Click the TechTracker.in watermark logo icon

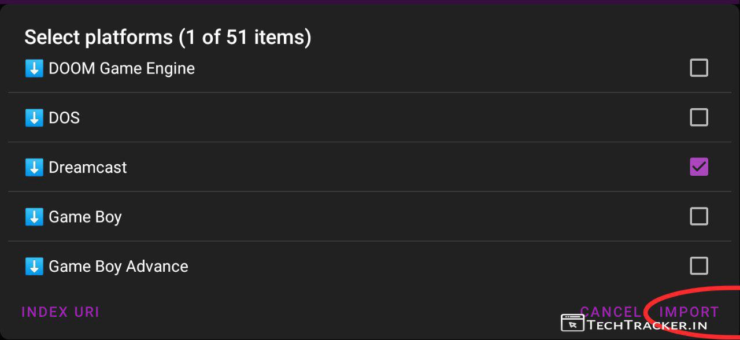tap(572, 323)
